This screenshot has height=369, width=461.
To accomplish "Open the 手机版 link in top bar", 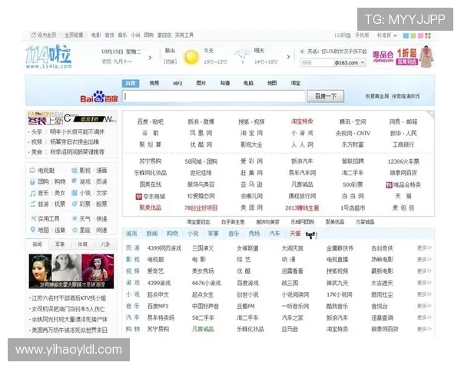I will click(x=362, y=35).
